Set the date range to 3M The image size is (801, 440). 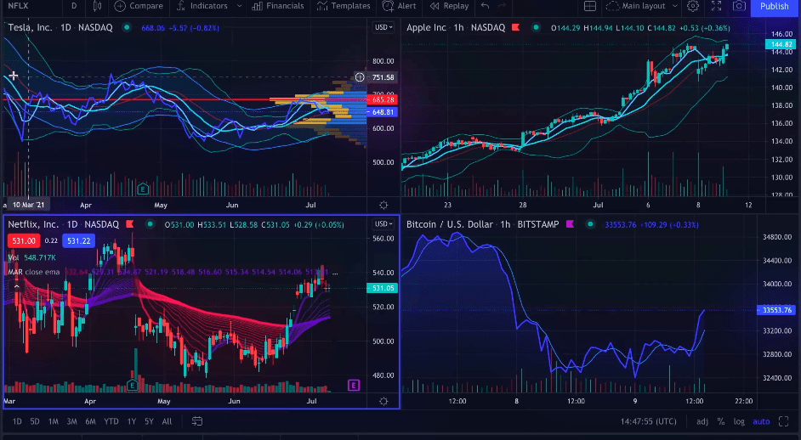point(72,421)
